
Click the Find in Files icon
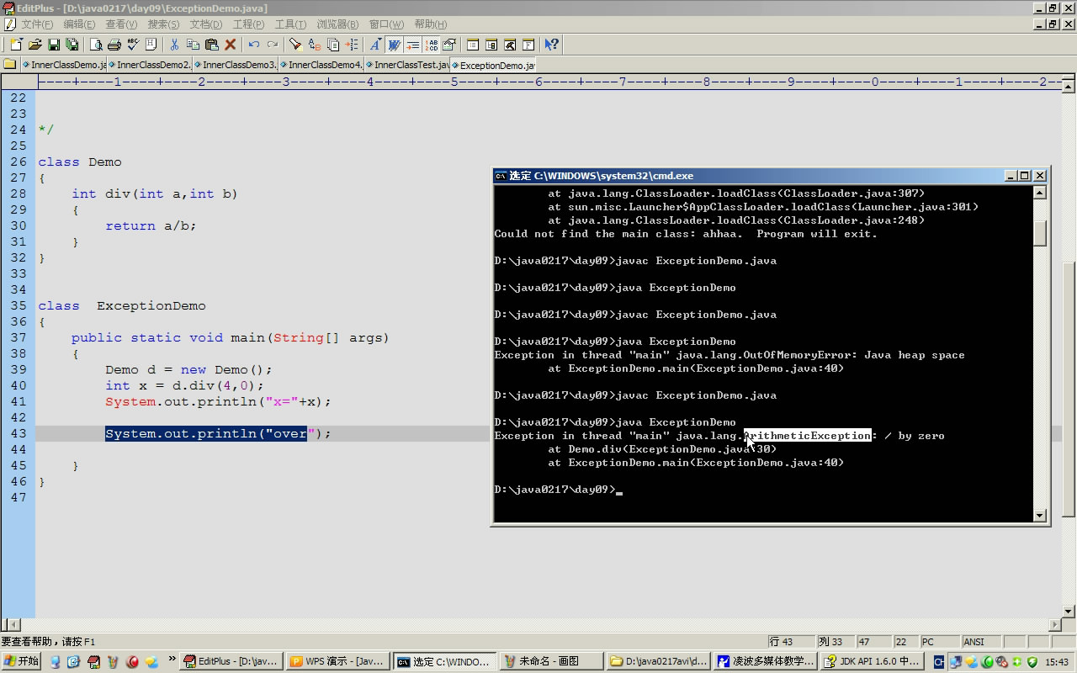tap(333, 45)
